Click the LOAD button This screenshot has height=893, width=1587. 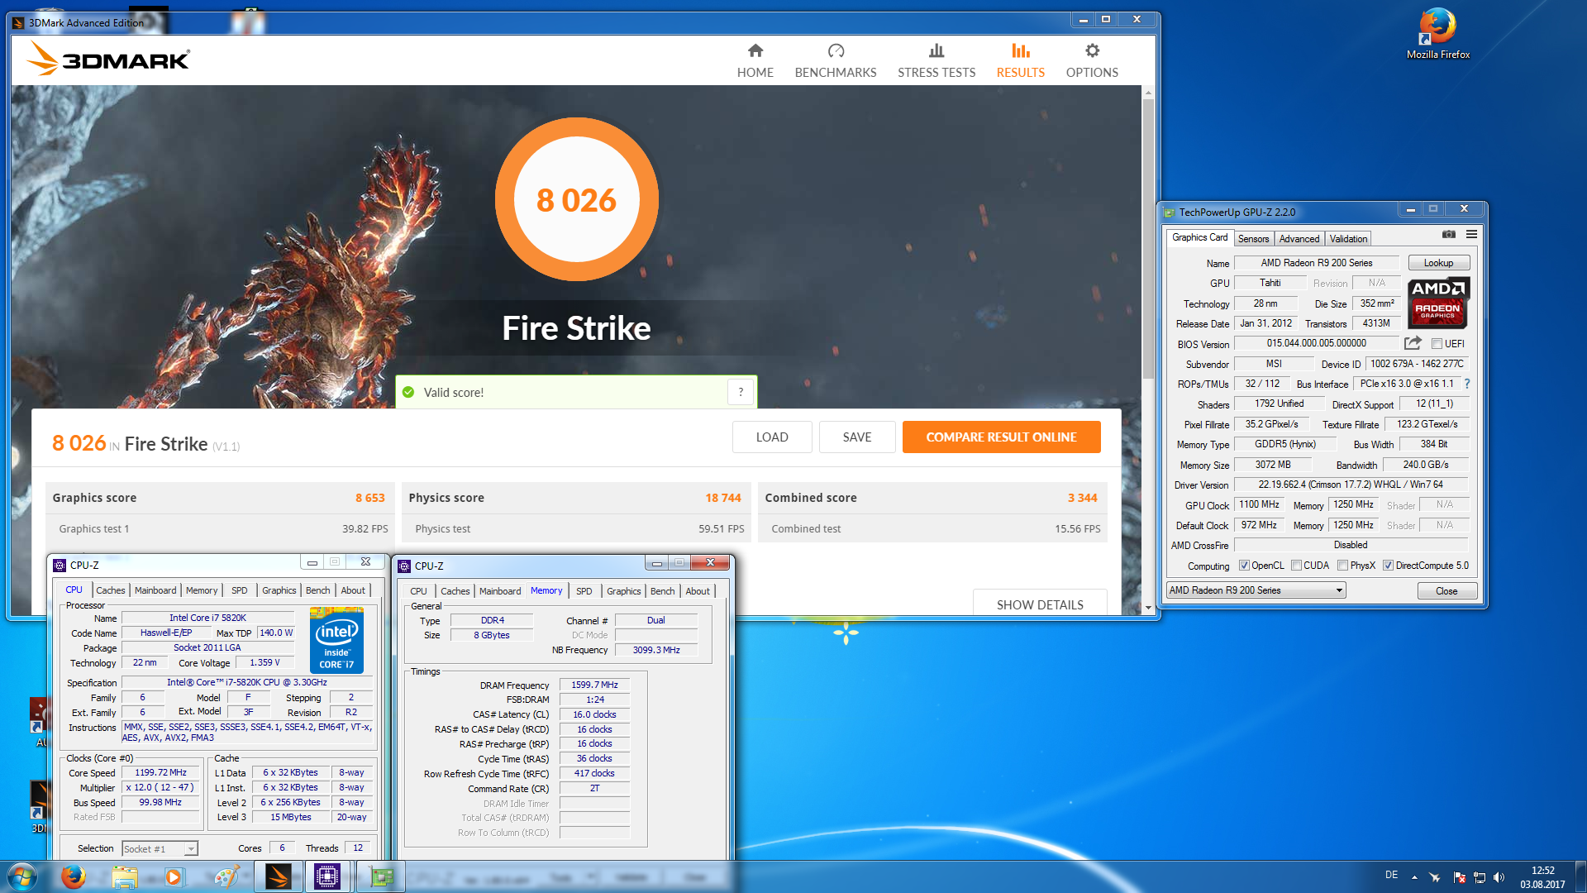[x=772, y=437]
